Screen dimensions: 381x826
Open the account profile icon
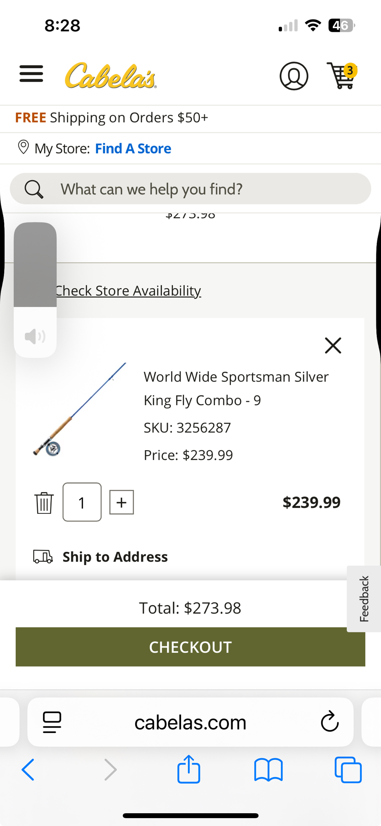tap(294, 76)
